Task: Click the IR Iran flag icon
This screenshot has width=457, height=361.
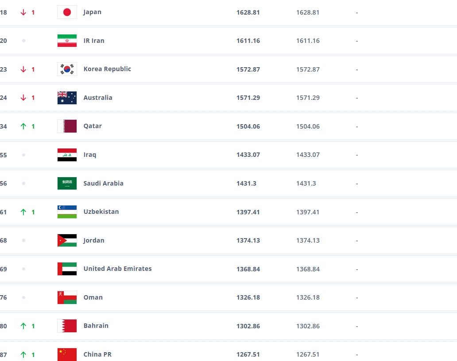Action: 67,41
